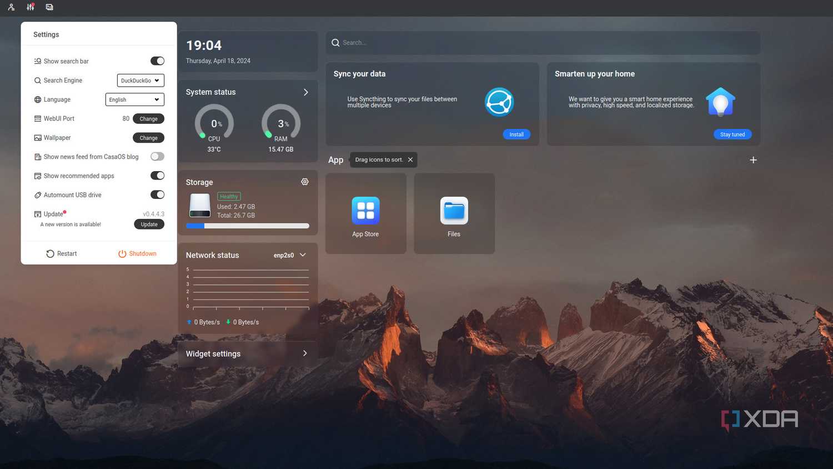Click the Update button
The image size is (833, 469).
coord(149,224)
